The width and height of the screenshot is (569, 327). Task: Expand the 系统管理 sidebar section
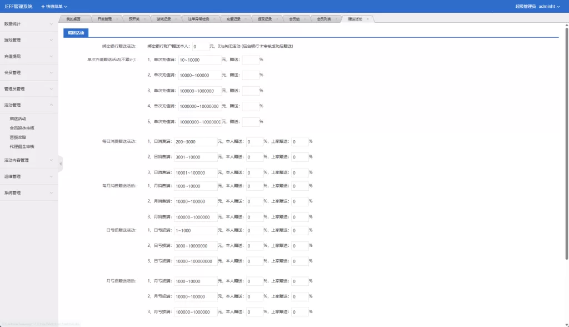29,193
